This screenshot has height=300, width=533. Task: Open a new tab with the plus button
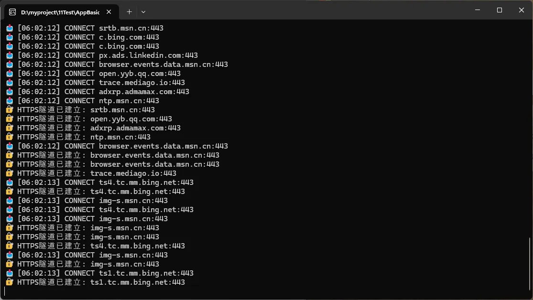click(x=129, y=11)
